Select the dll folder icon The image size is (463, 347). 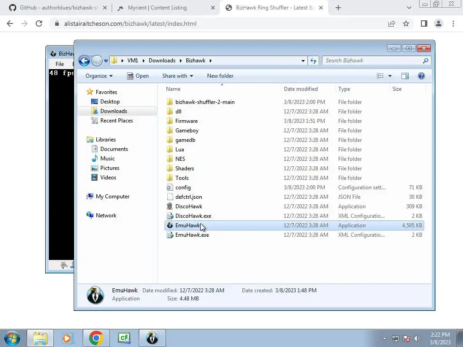170,112
